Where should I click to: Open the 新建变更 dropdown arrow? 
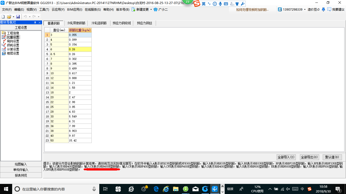(x=151, y=10)
